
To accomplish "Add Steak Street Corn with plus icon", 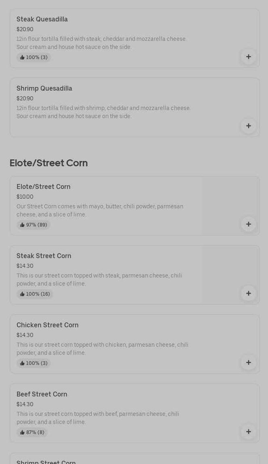I will [248, 293].
